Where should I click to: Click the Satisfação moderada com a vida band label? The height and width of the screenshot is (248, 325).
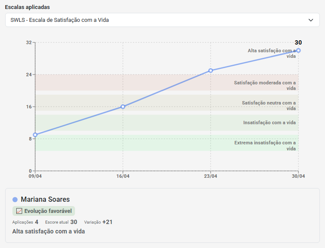(x=265, y=85)
